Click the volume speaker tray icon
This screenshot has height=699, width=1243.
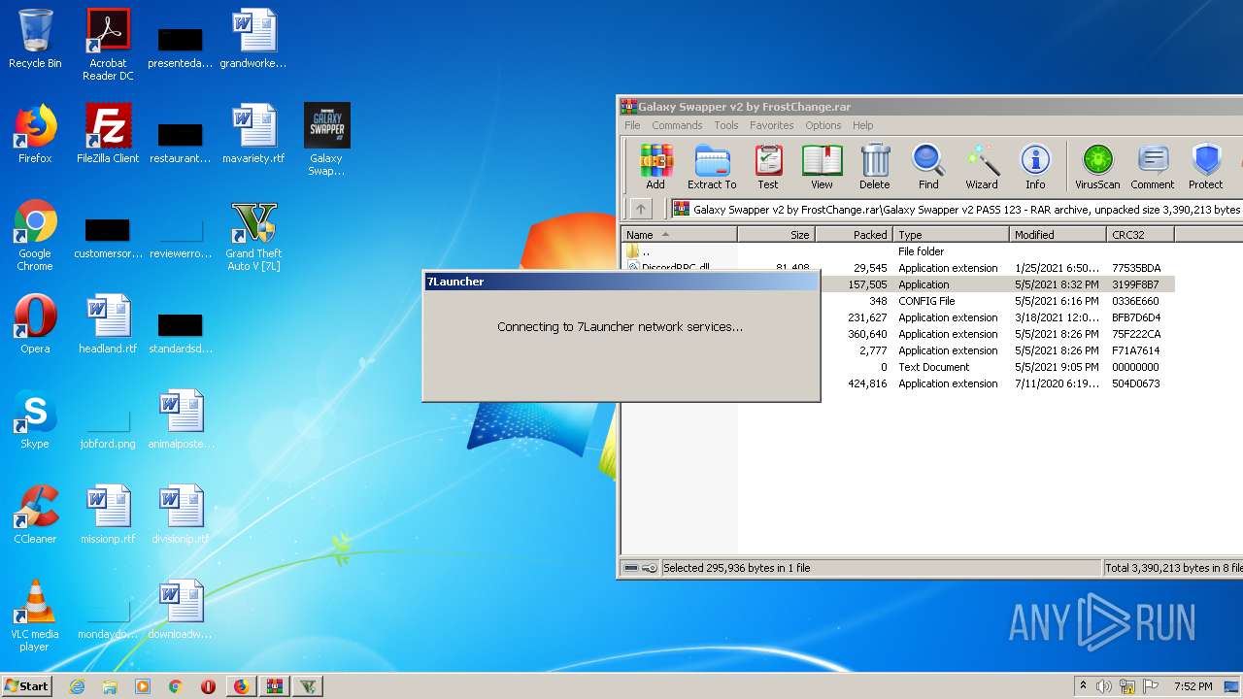coord(1103,686)
